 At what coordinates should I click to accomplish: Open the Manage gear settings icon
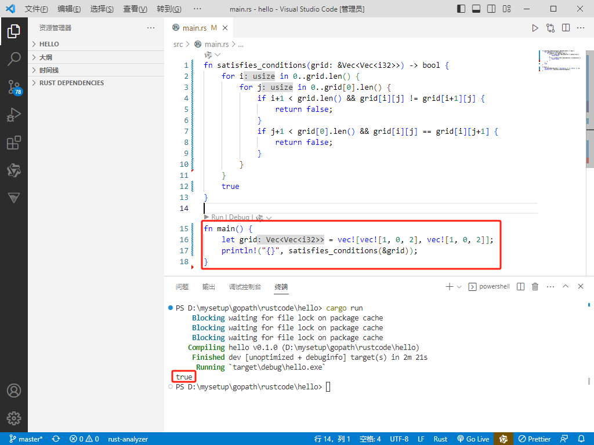[x=14, y=418]
